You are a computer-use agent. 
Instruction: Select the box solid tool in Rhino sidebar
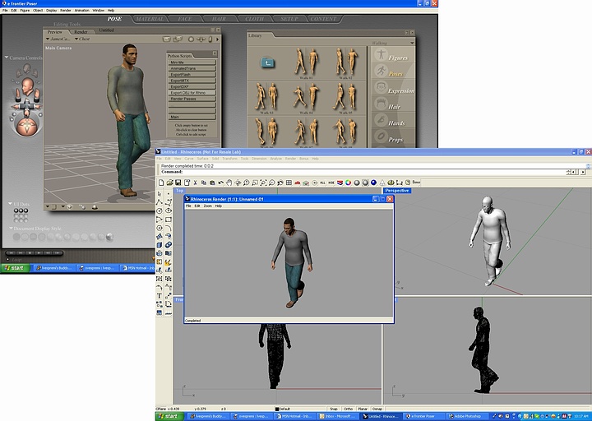(160, 245)
